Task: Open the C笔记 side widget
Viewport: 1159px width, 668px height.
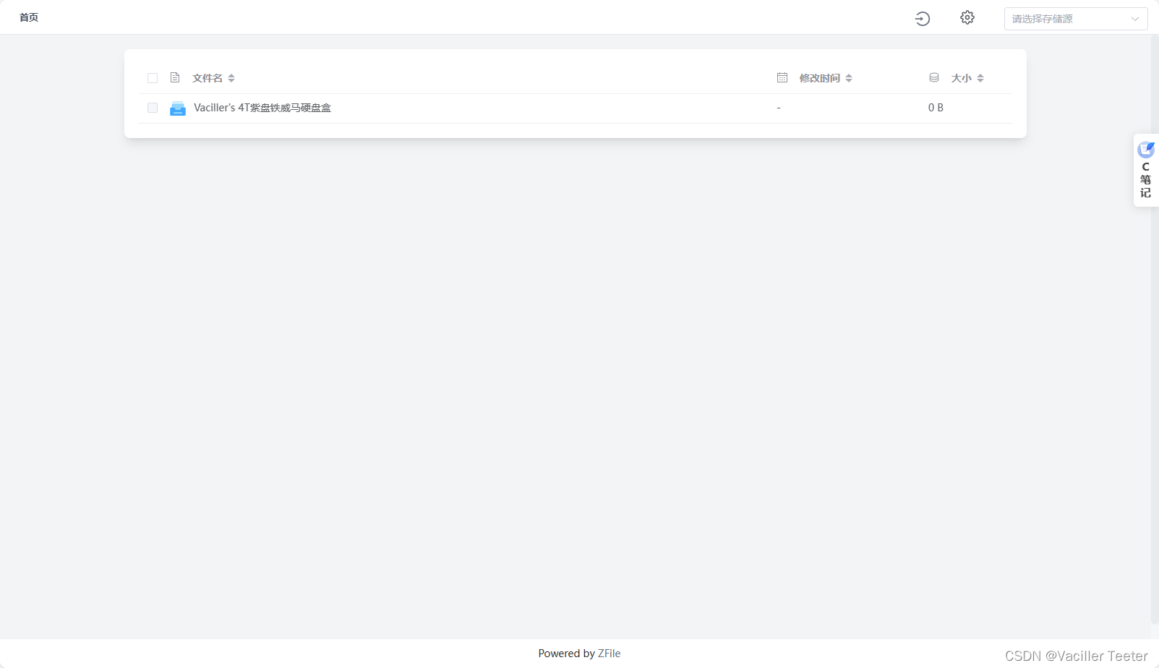Action: [x=1146, y=171]
